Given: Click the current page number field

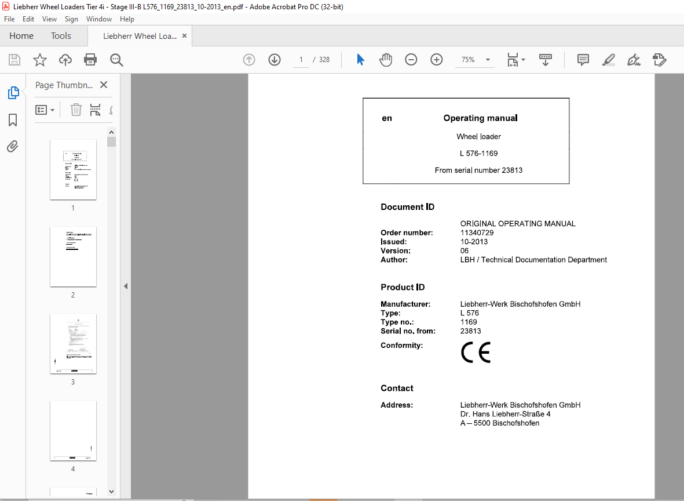Looking at the screenshot, I should (x=301, y=59).
